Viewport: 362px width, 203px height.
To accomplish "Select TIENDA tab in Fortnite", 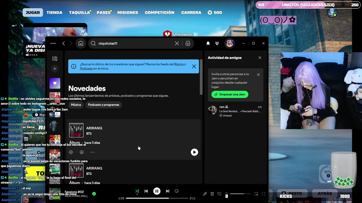I will pos(54,12).
